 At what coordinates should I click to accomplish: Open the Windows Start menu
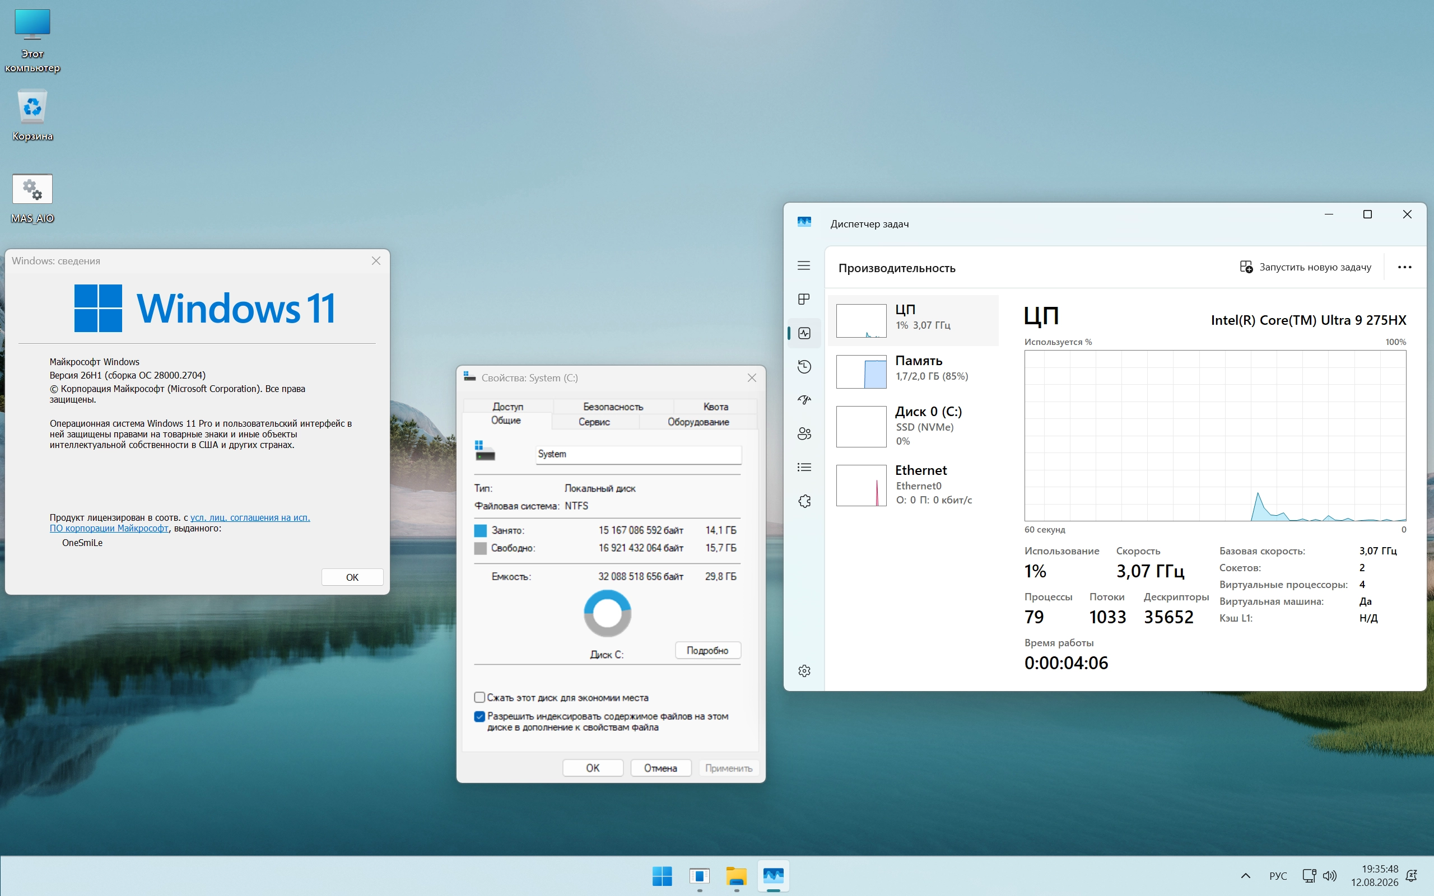pyautogui.click(x=662, y=876)
